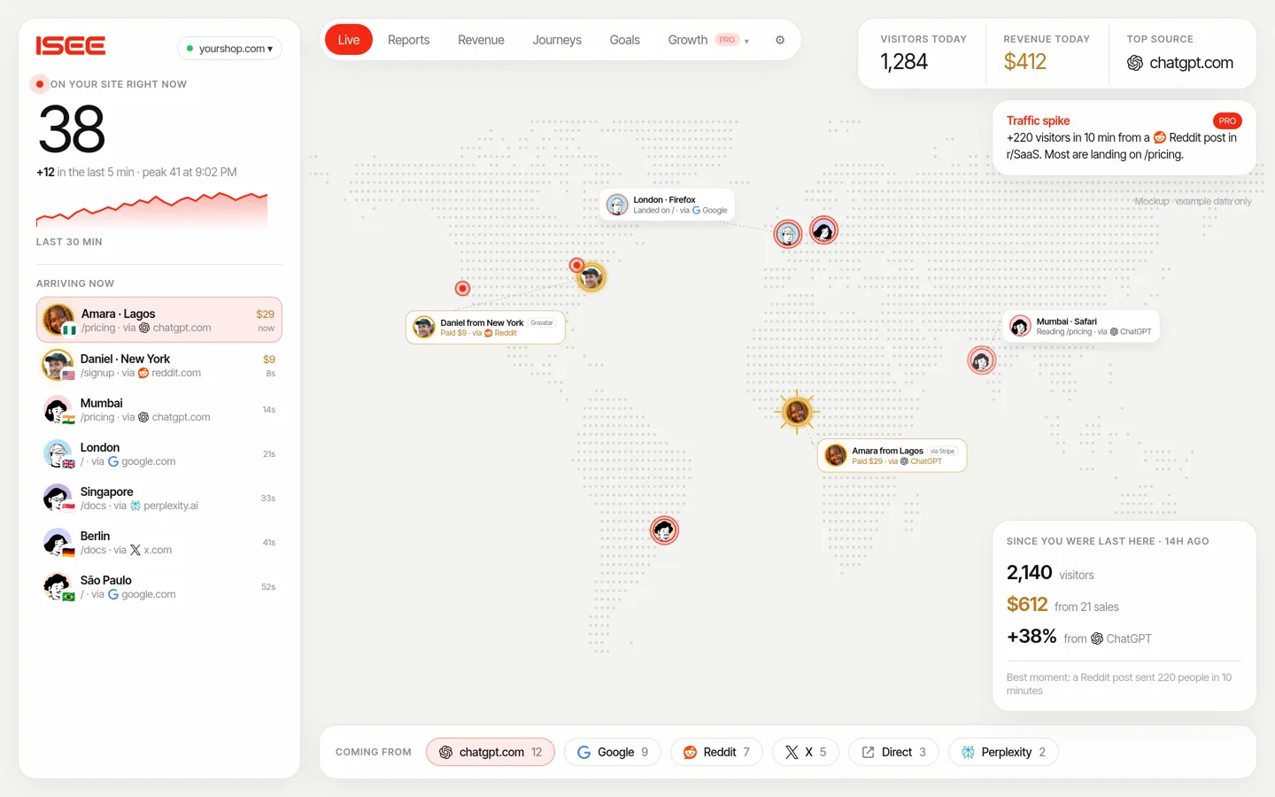The height and width of the screenshot is (797, 1275).
Task: Click the last 30 min sparkline chart
Action: 151,210
